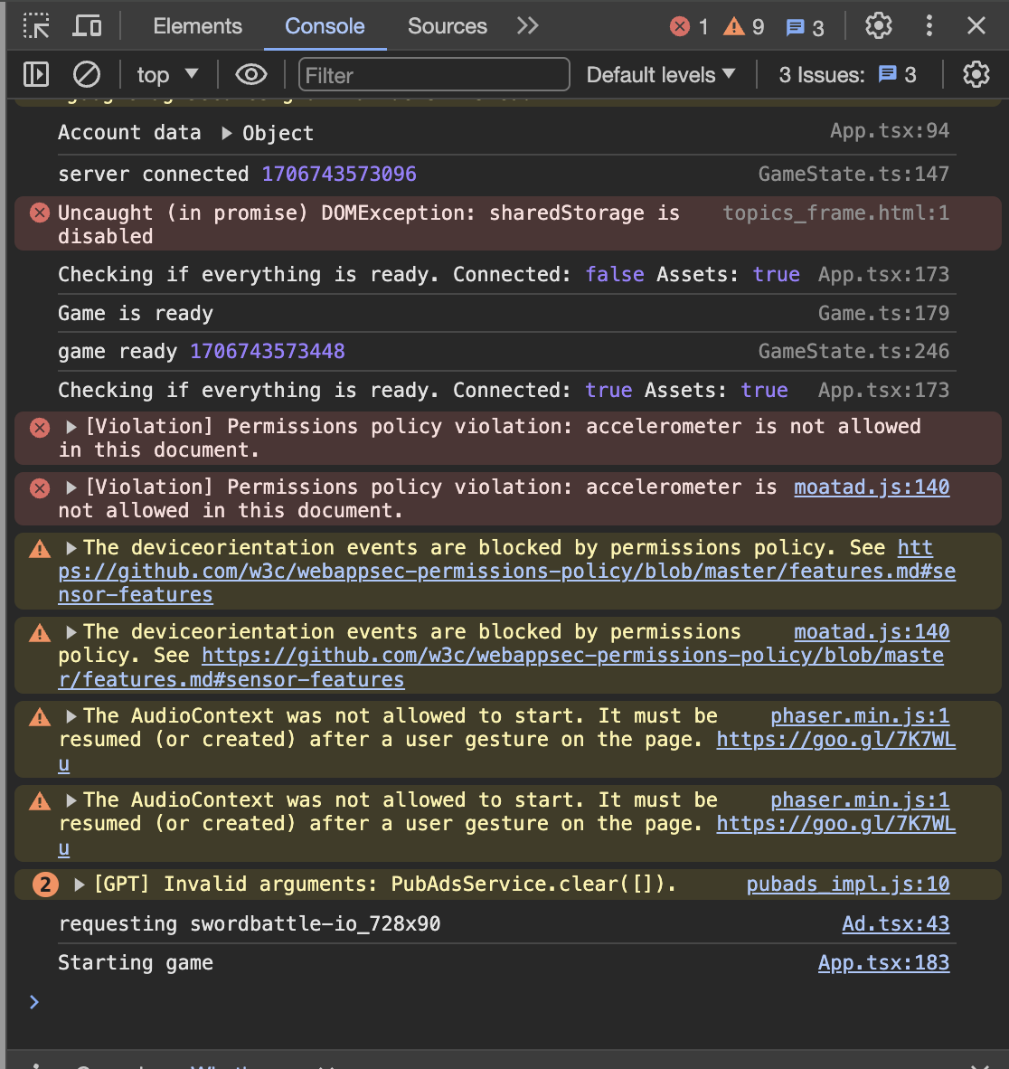Activate the inspect element picker icon
Viewport: 1009px width, 1069px height.
(36, 26)
